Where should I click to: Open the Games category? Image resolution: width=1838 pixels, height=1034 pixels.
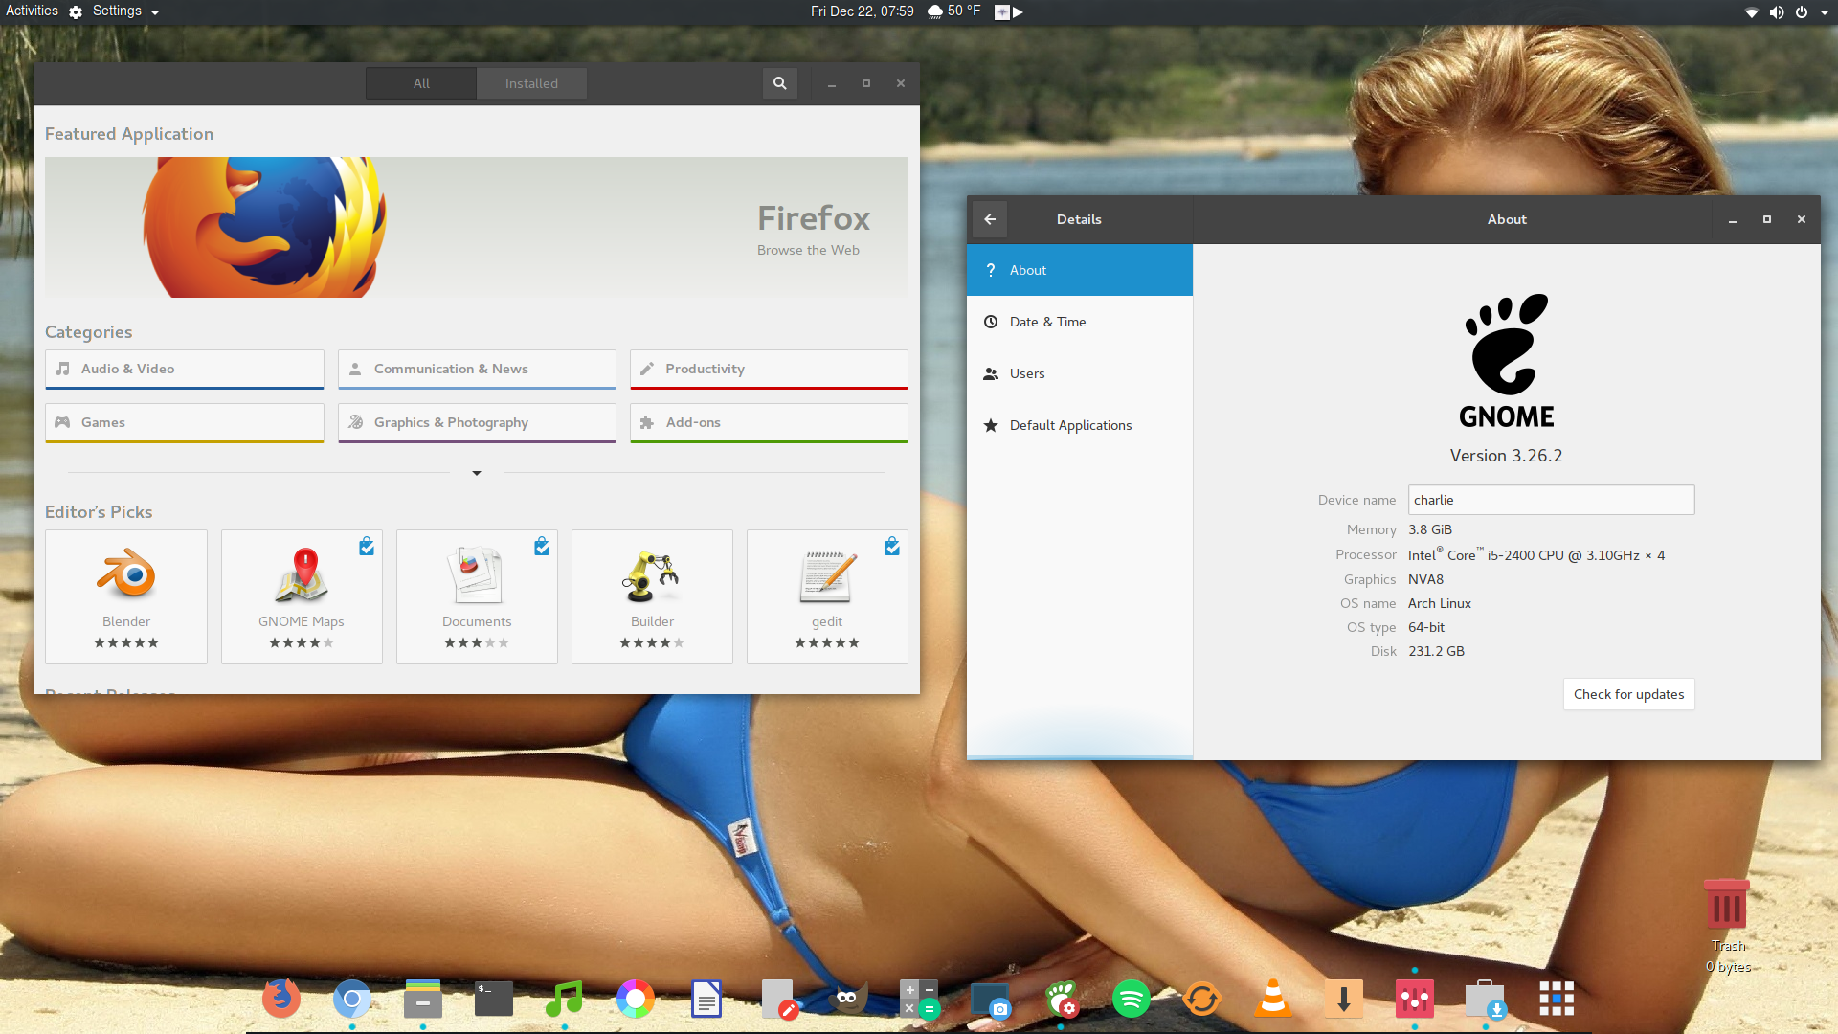(x=185, y=423)
